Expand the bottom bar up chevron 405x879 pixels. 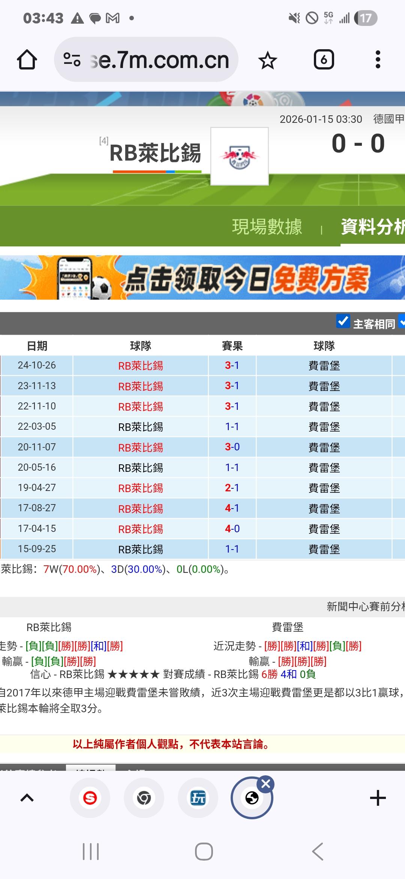pos(27,797)
